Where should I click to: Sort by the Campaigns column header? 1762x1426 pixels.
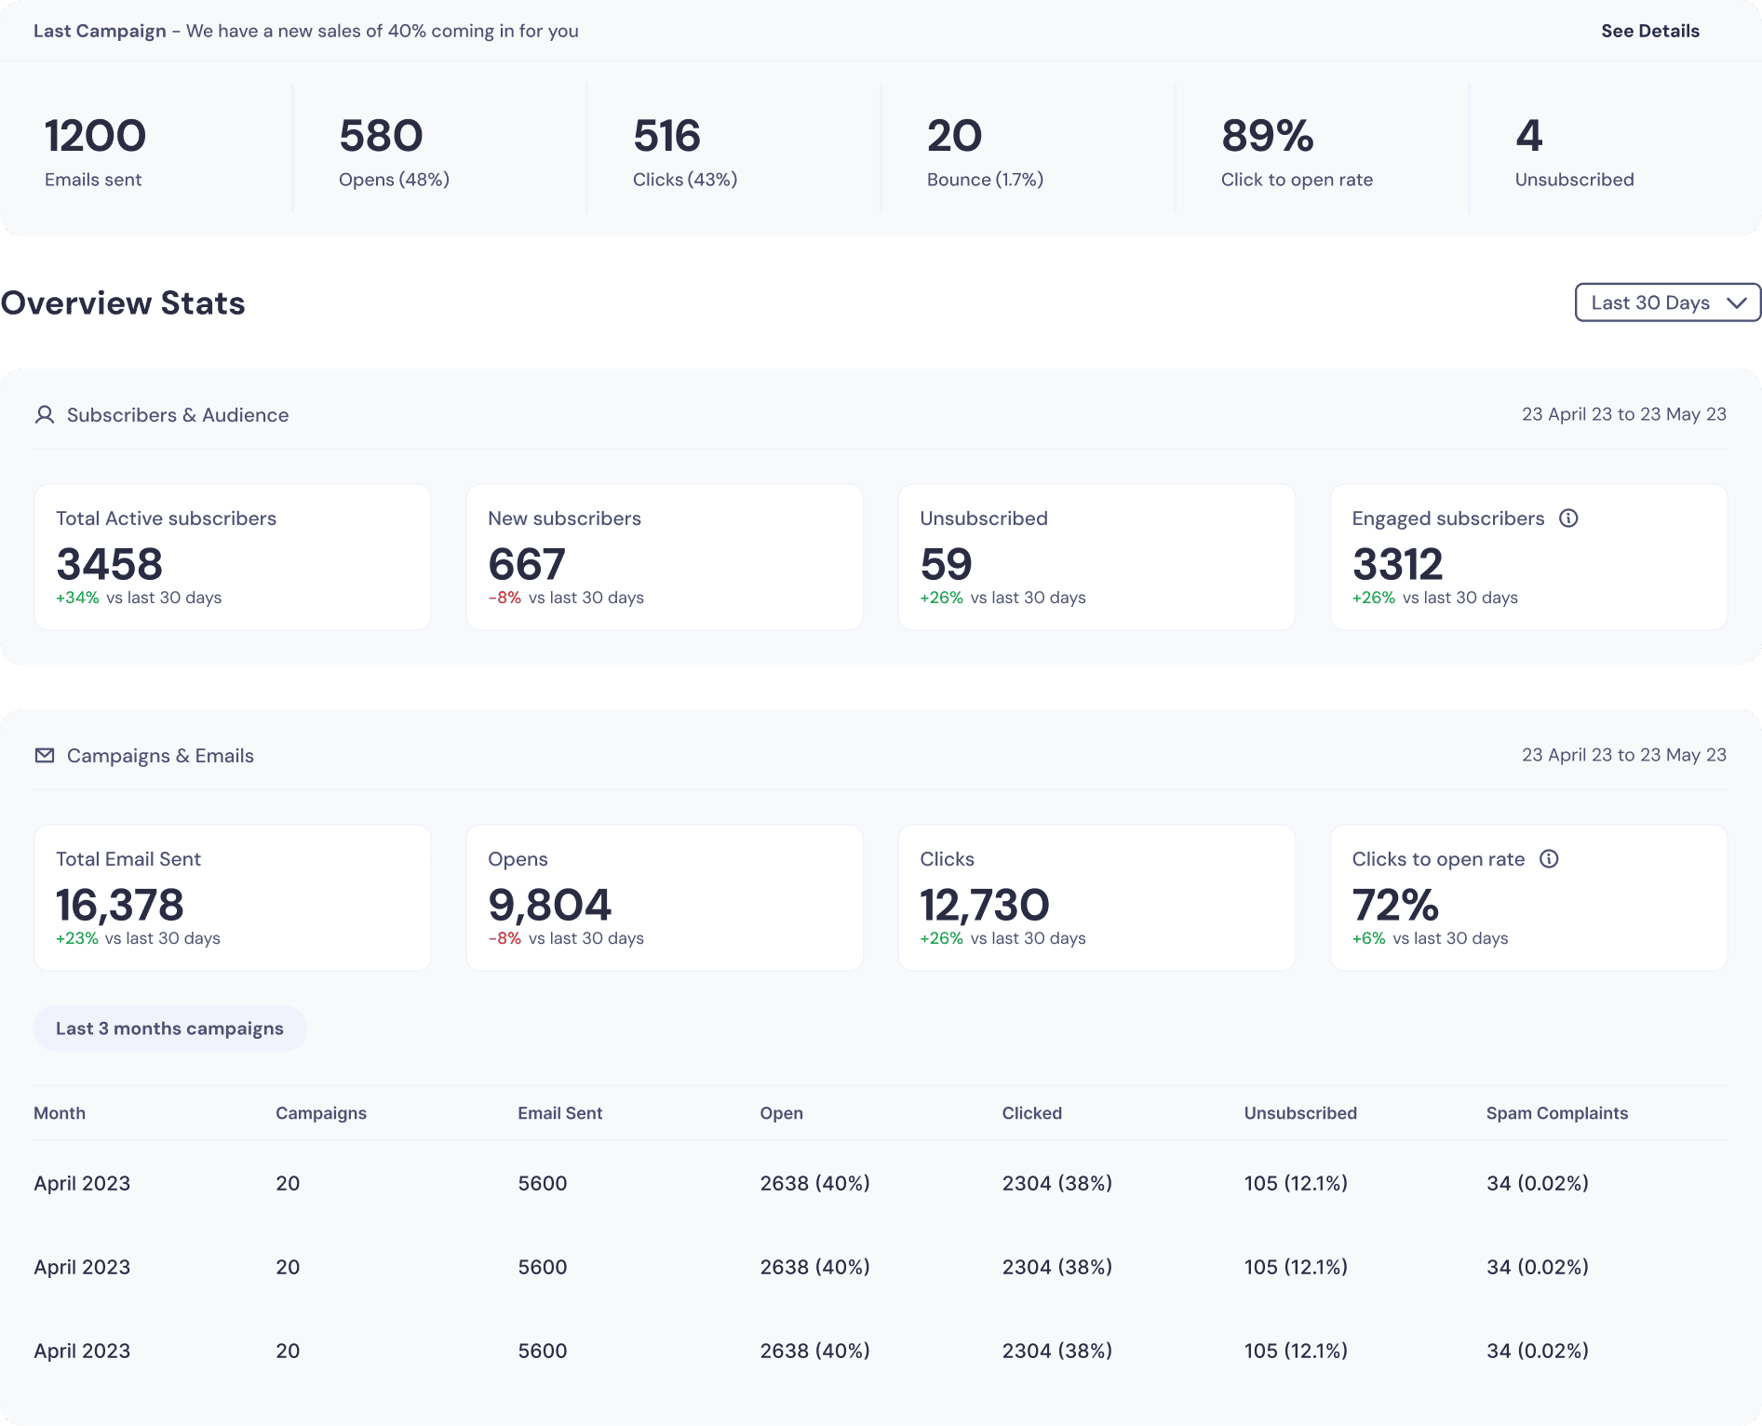(x=321, y=1113)
